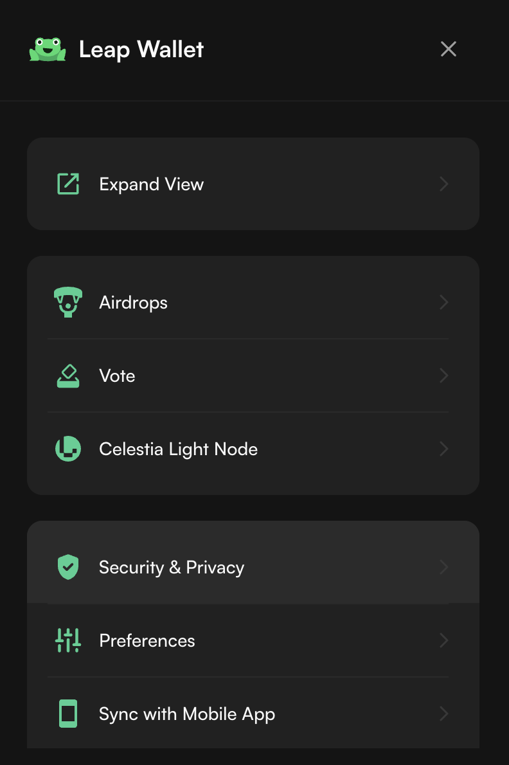
Task: Click the Security & Privacy shield icon
Action: [68, 567]
